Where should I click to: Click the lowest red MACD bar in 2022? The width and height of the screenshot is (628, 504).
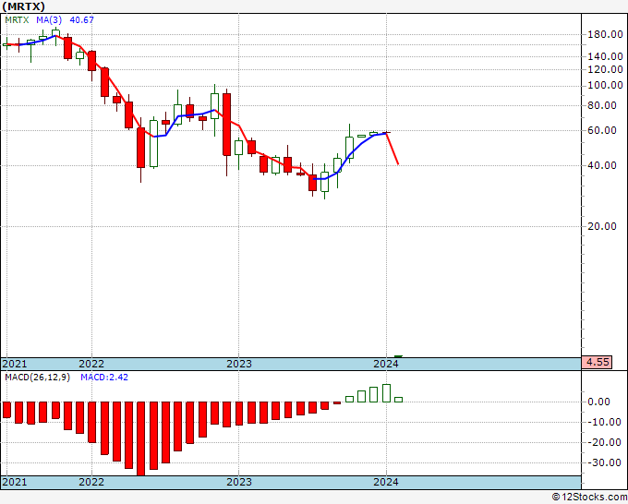pos(140,438)
